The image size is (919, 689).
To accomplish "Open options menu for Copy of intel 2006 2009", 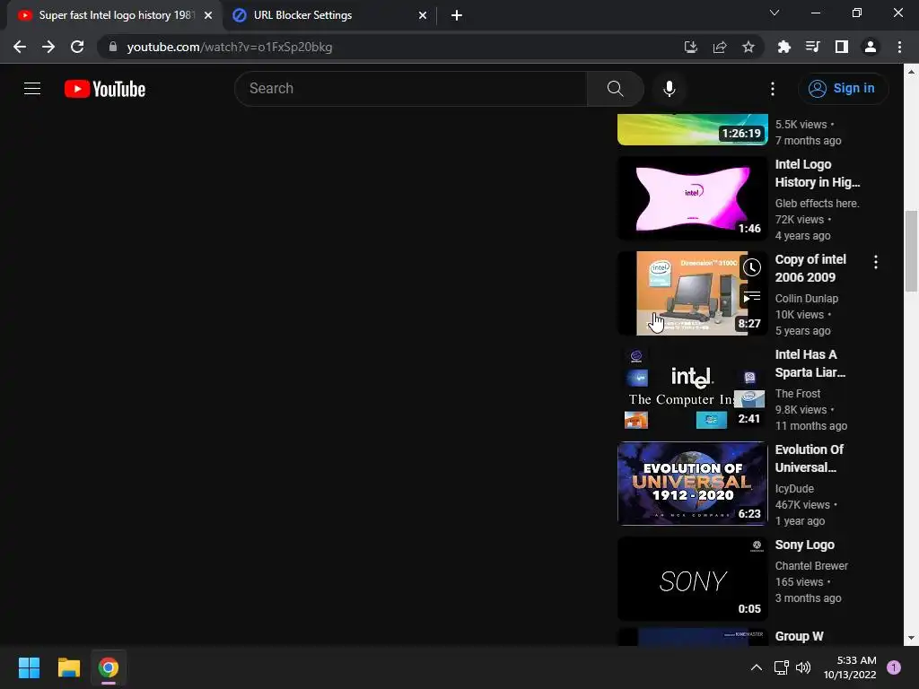I will click(x=876, y=262).
